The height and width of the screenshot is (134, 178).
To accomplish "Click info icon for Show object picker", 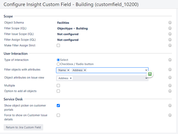I will (170, 105).
